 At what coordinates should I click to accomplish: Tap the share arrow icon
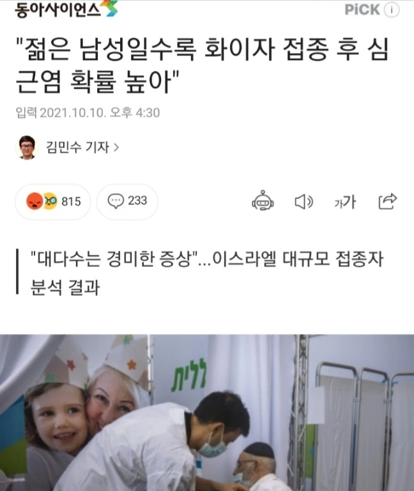388,201
